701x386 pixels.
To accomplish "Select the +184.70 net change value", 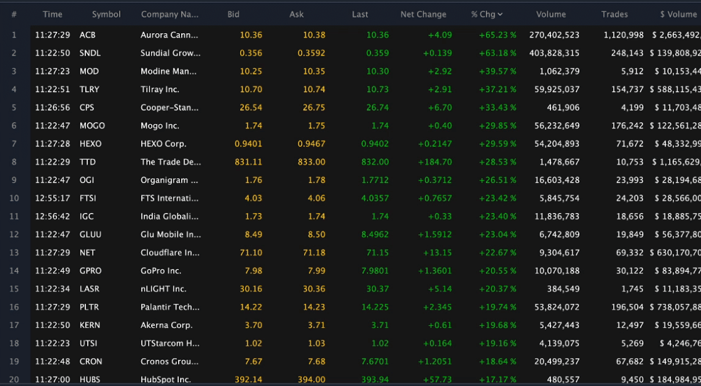I will (435, 162).
